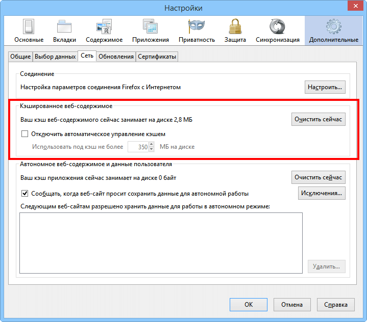The image size is (367, 322).
Task: Click the cache size field showing 350
Action: click(x=138, y=147)
